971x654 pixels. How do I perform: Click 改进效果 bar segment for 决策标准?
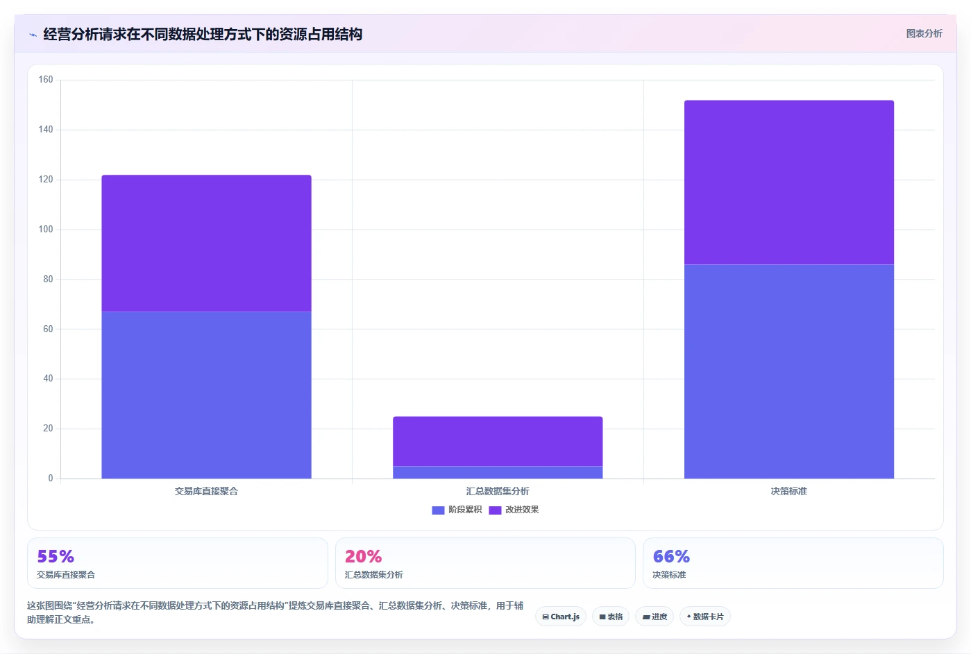(789, 182)
